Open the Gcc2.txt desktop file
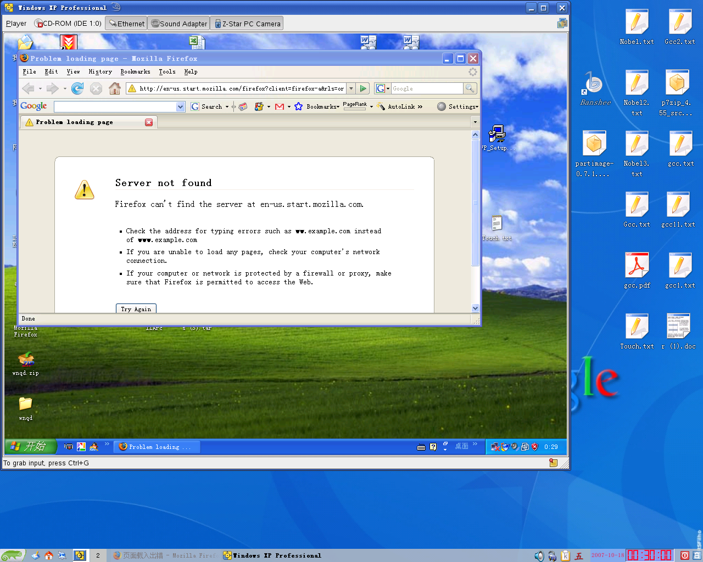The width and height of the screenshot is (703, 562). [680, 27]
